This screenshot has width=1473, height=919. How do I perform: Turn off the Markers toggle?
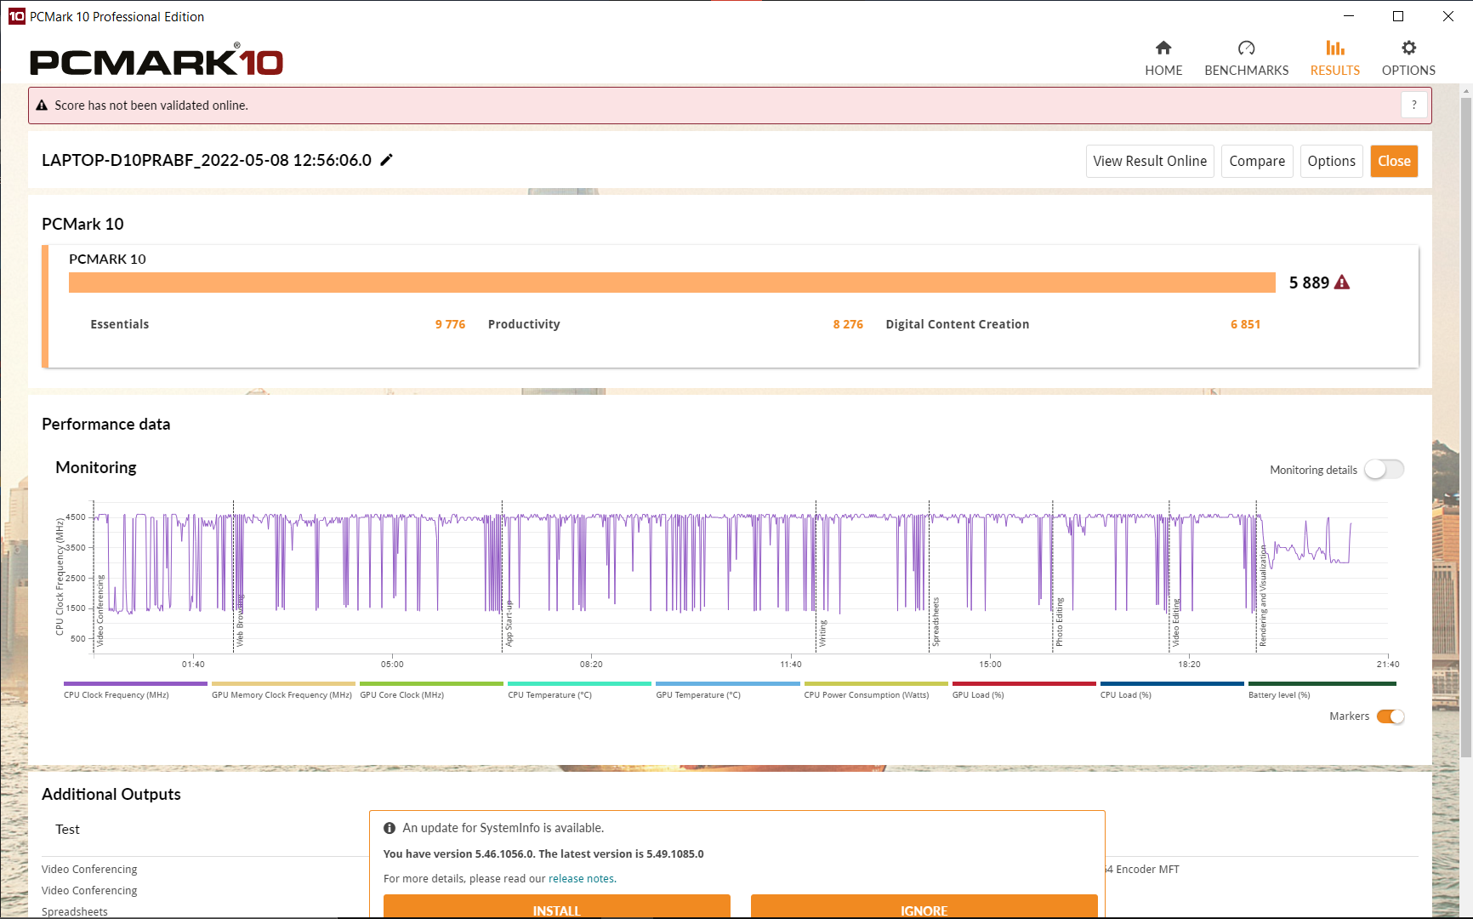[1390, 716]
